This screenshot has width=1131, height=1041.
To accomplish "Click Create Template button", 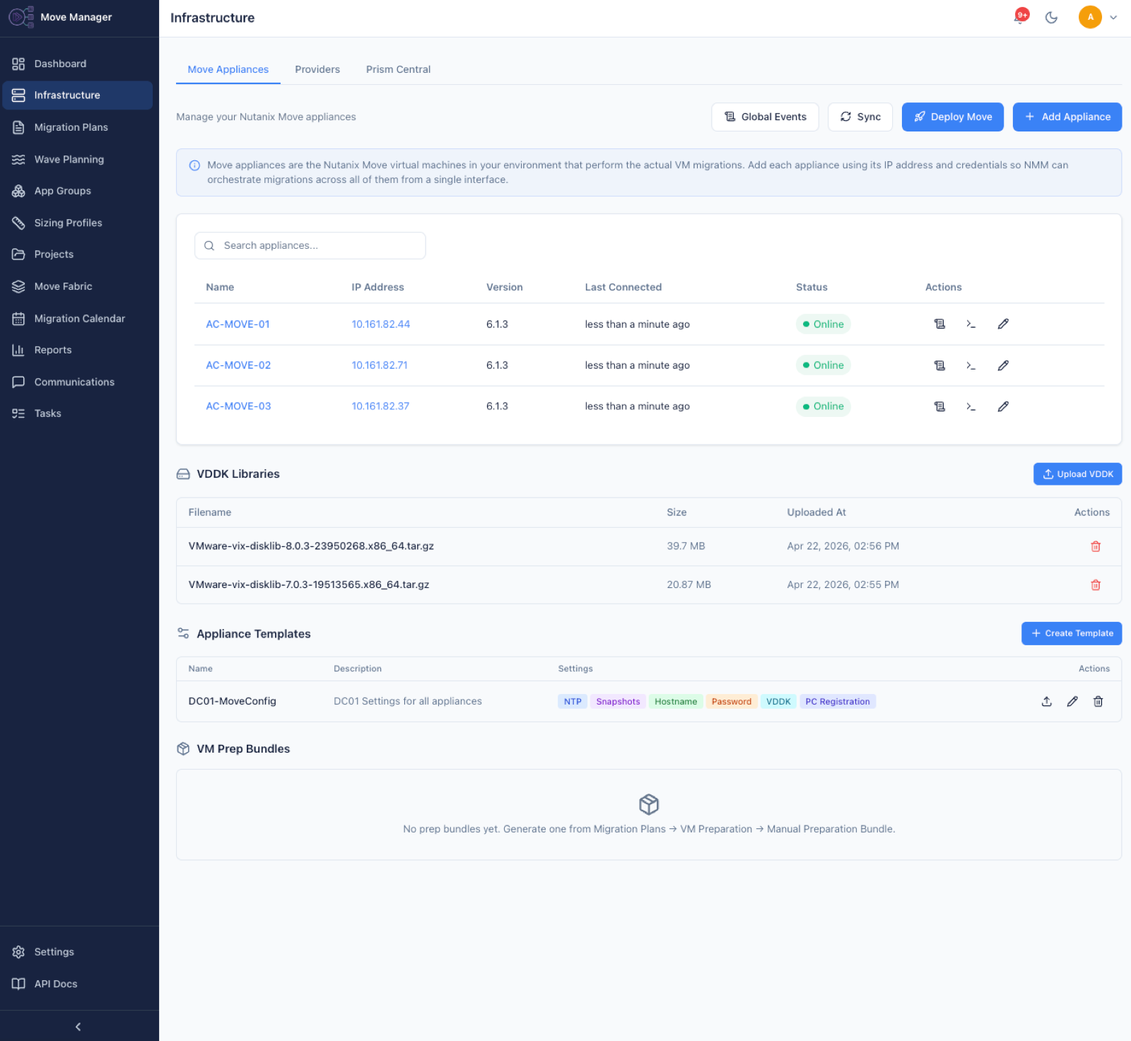I will tap(1072, 633).
